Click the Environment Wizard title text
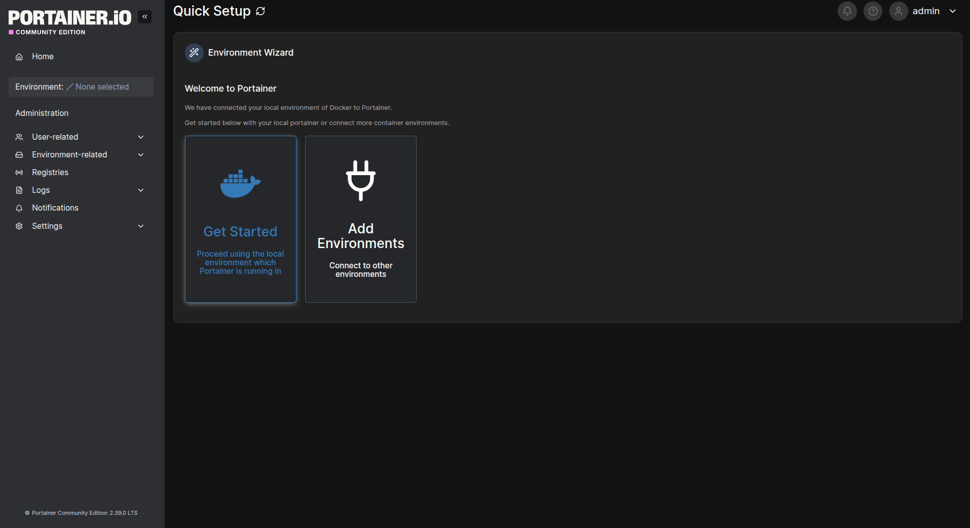The width and height of the screenshot is (970, 528). [251, 53]
